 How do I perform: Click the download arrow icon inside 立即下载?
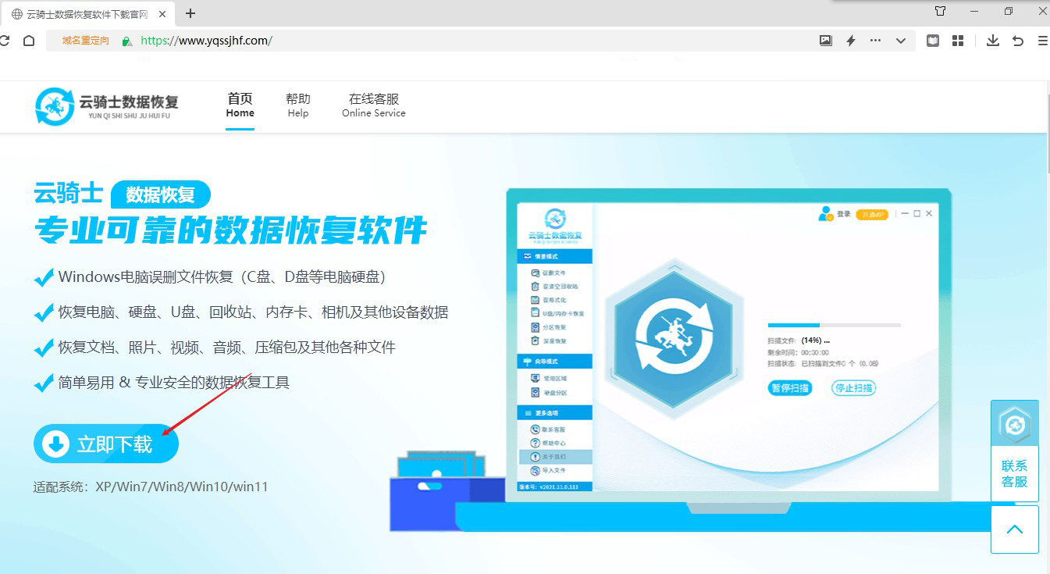coord(55,444)
